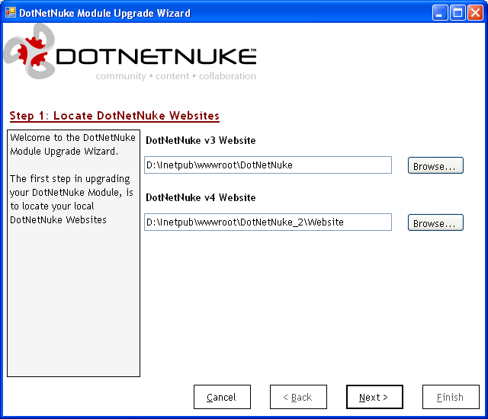Focus the v3 Website path field
The width and height of the screenshot is (488, 419).
click(268, 165)
